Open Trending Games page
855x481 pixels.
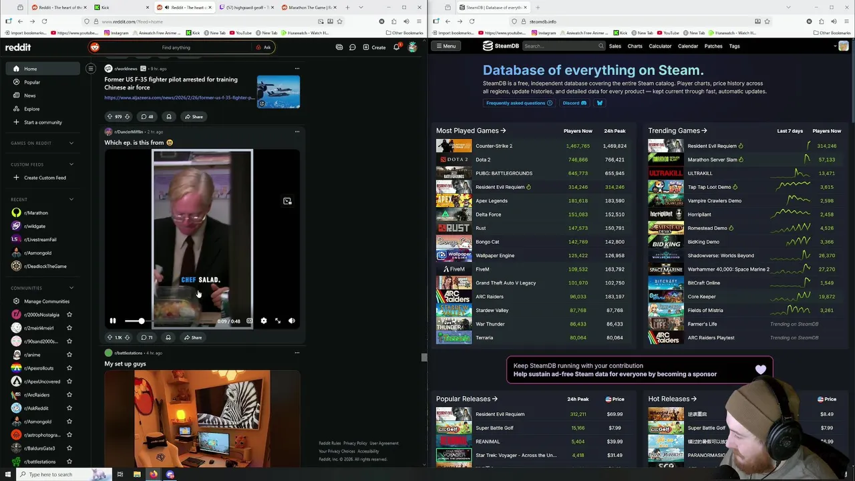677,131
